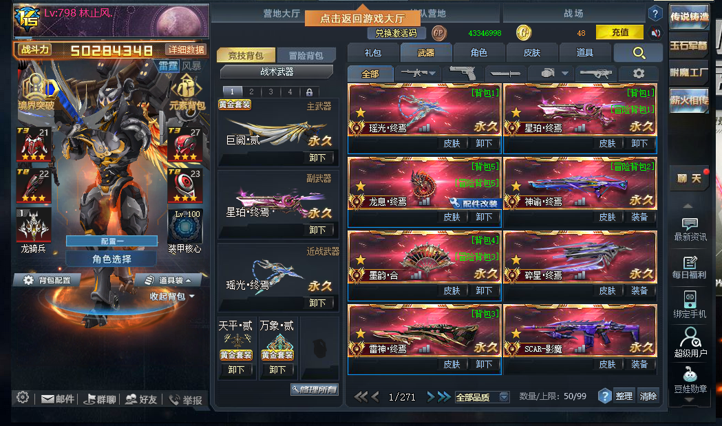The width and height of the screenshot is (722, 426).
Task: Open the search magnifier in inventory
Action: (639, 53)
